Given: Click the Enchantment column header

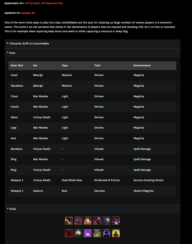Looking at the screenshot, I should click(x=142, y=65).
